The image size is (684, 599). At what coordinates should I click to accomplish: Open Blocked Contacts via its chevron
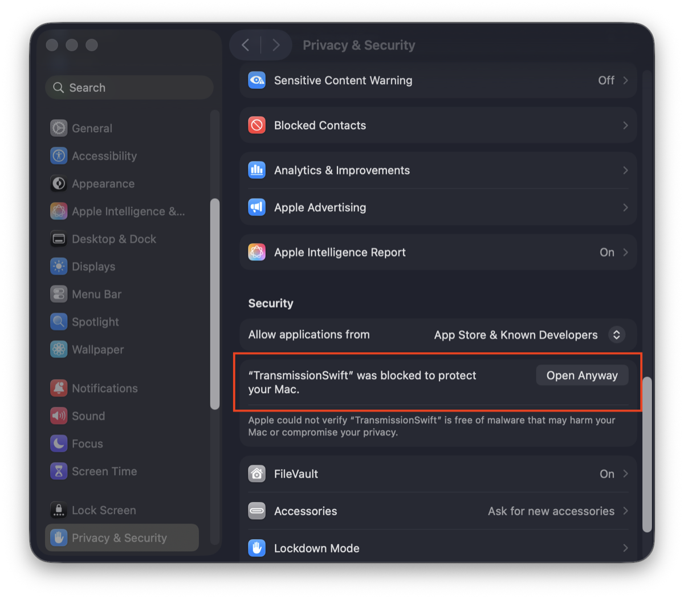tap(625, 125)
